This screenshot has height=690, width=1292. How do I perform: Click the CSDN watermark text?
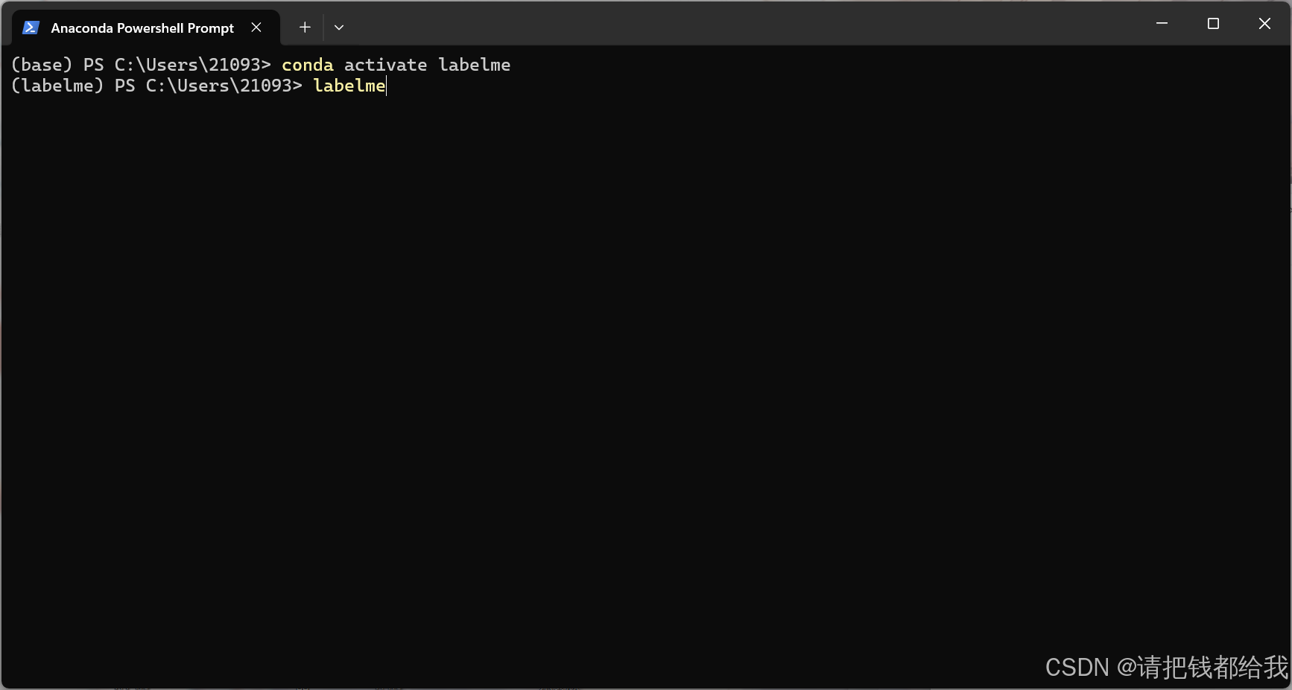(x=1167, y=667)
